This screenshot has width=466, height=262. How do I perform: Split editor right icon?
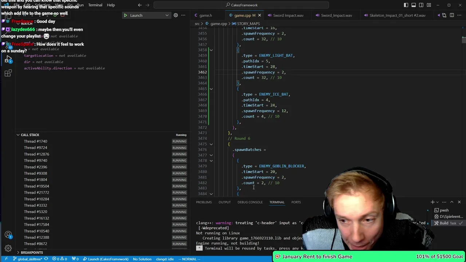tap(452, 15)
